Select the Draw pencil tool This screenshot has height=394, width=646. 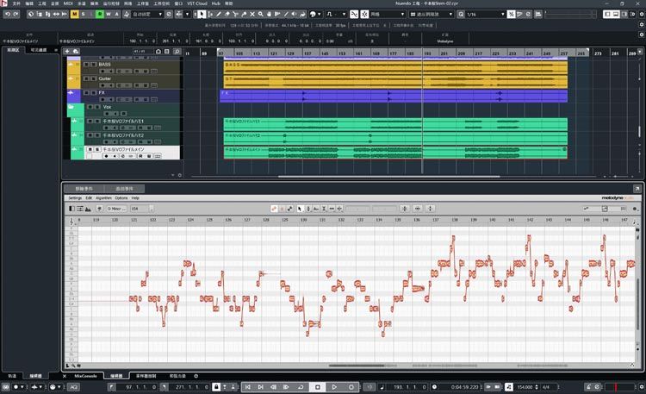click(219, 14)
